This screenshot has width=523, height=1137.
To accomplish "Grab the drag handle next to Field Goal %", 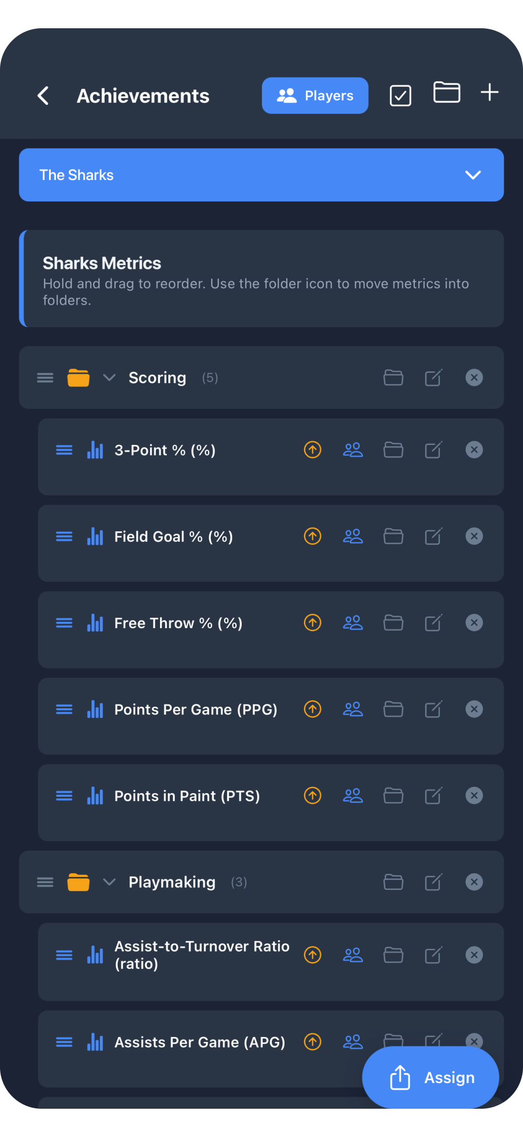I will click(x=64, y=536).
